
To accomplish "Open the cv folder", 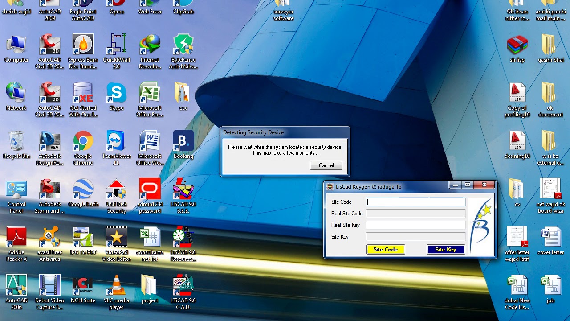I will 517,193.
